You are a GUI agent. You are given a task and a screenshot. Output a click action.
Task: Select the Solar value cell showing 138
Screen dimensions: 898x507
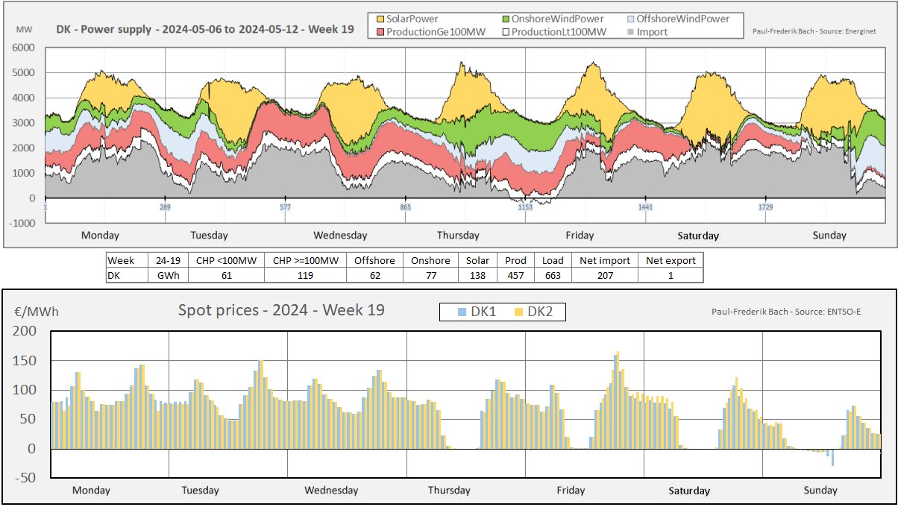click(477, 274)
